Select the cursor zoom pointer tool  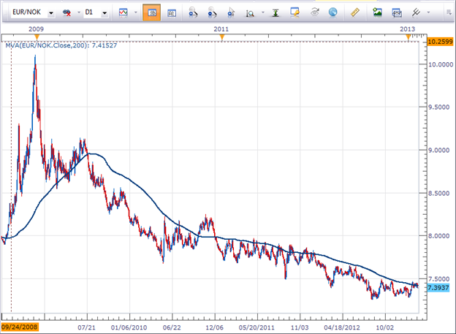[231, 12]
